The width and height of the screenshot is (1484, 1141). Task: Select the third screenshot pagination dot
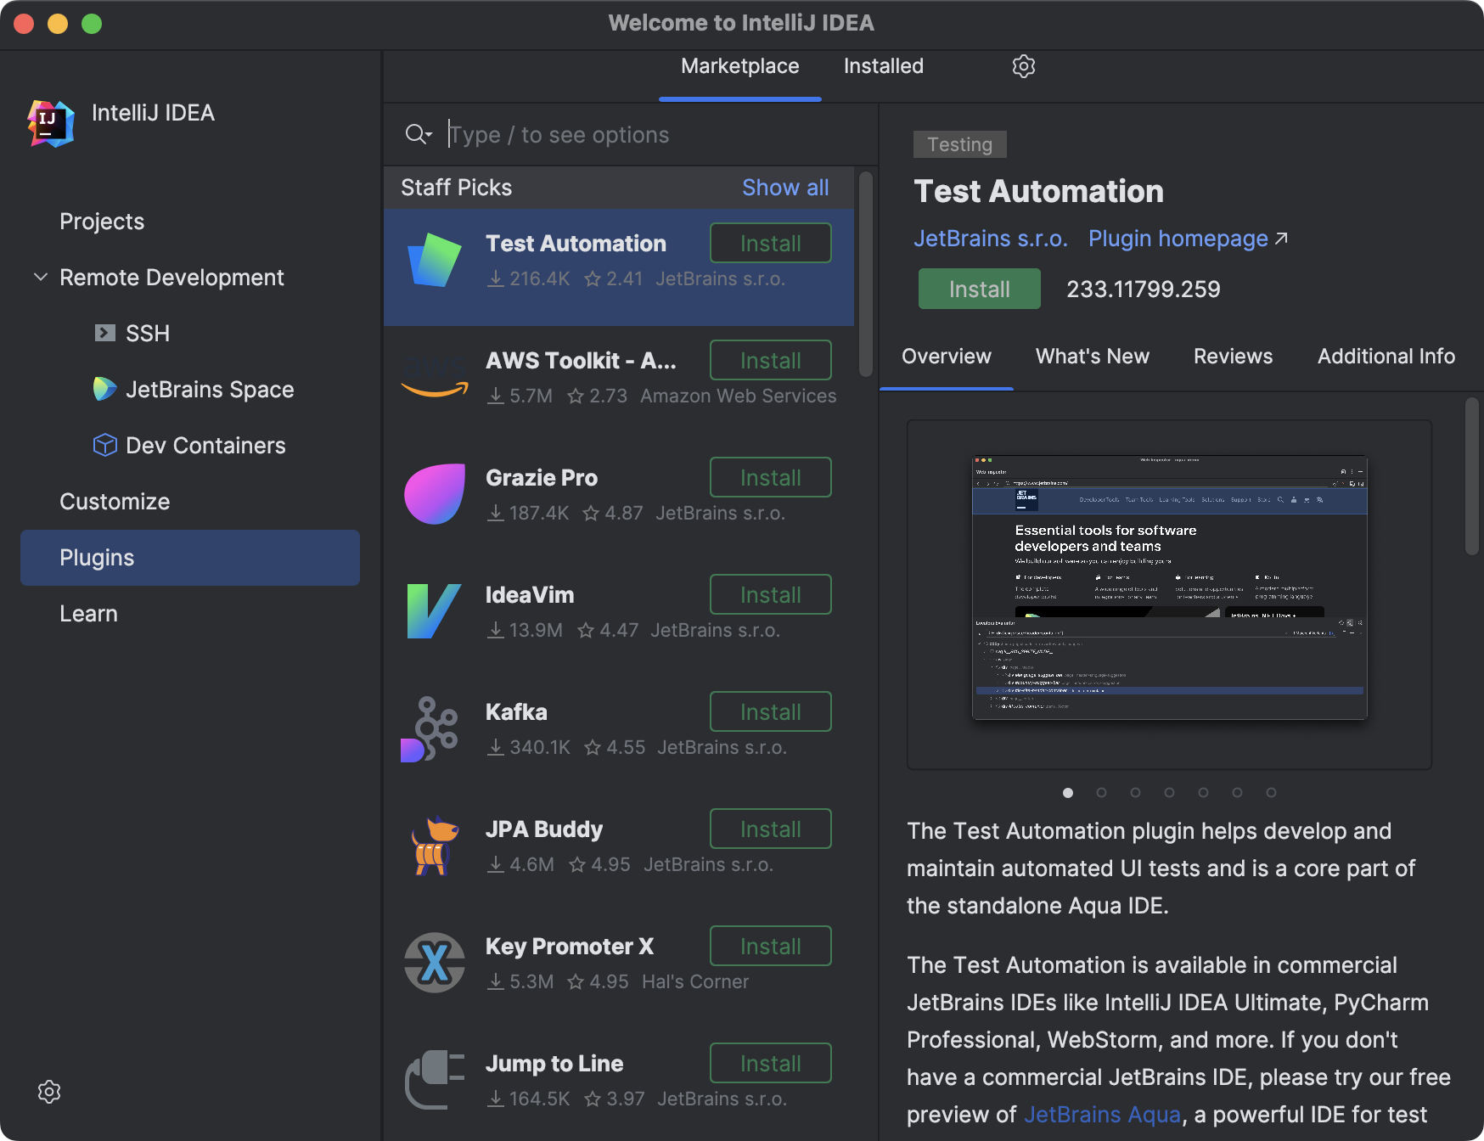click(1136, 793)
